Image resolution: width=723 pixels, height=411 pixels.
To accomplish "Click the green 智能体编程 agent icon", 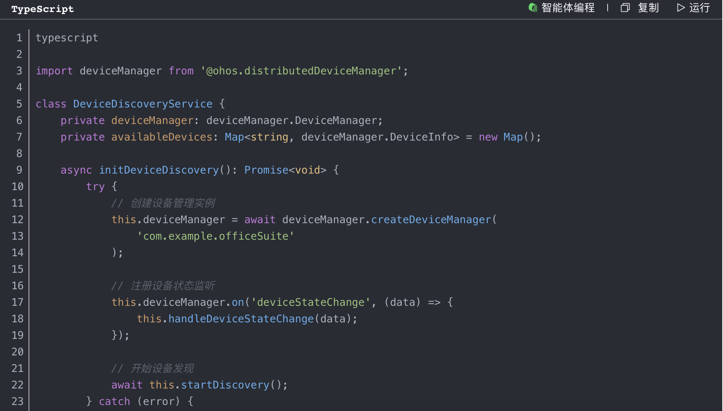I will click(532, 8).
